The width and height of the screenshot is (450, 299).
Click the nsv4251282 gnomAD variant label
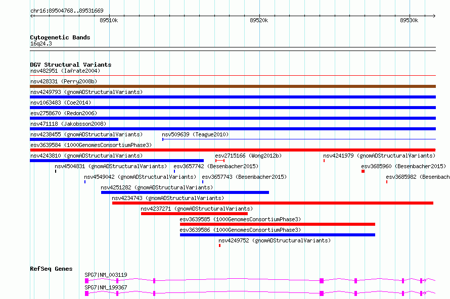[157, 187]
